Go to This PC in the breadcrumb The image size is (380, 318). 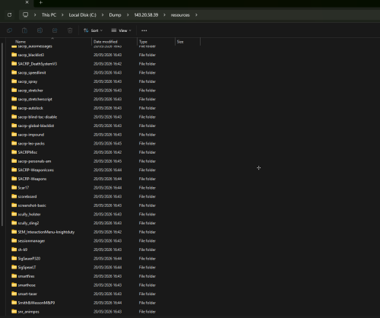49,15
